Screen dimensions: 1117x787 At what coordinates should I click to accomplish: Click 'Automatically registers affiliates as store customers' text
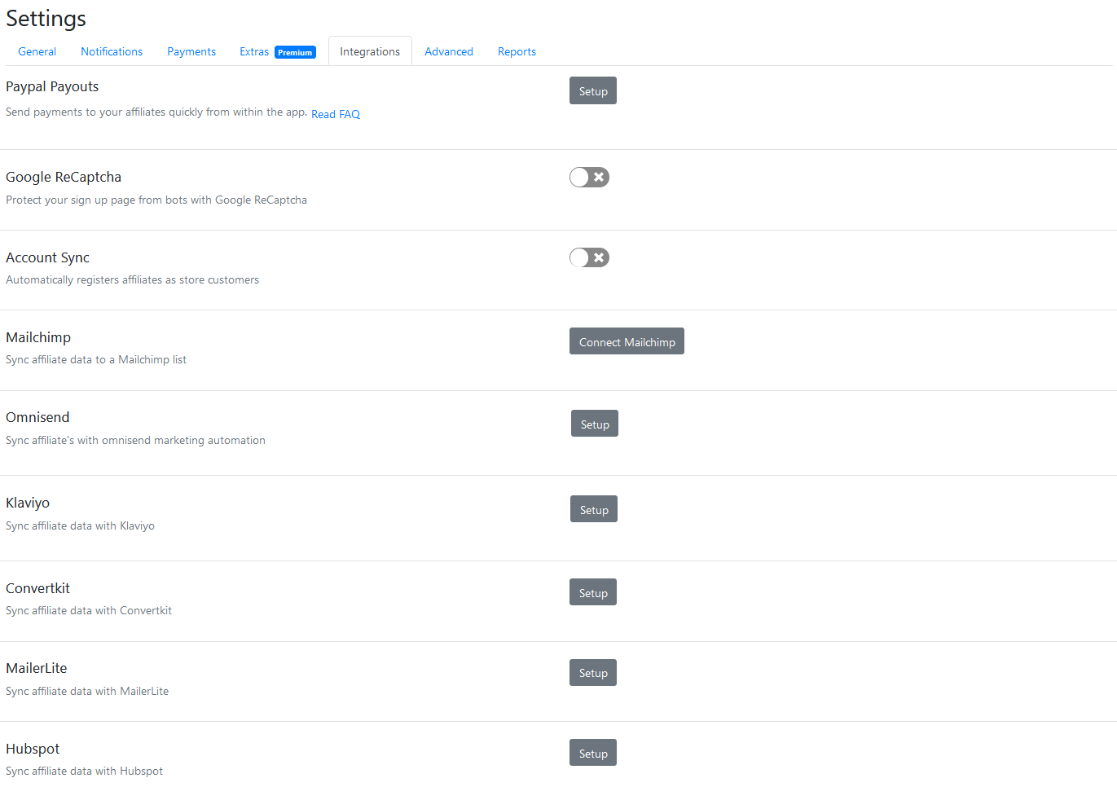(132, 279)
